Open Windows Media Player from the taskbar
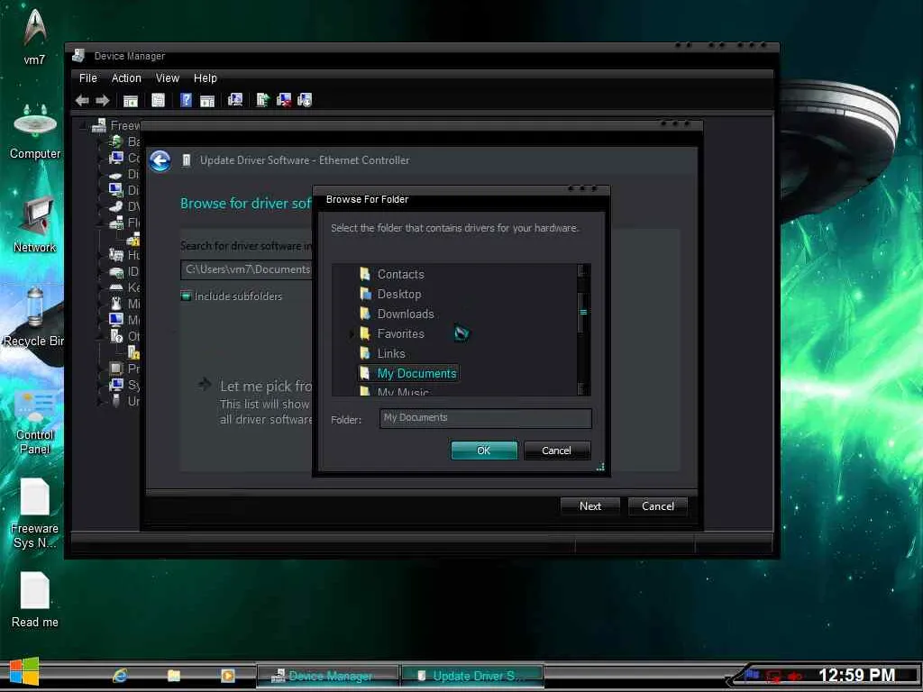The height and width of the screenshot is (692, 923). tap(228, 676)
